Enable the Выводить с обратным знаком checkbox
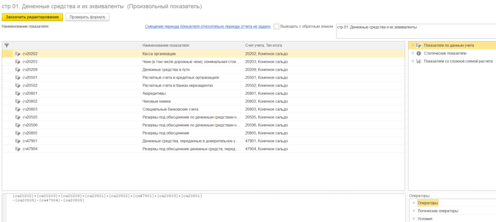This screenshot has width=496, height=222. 277,27
